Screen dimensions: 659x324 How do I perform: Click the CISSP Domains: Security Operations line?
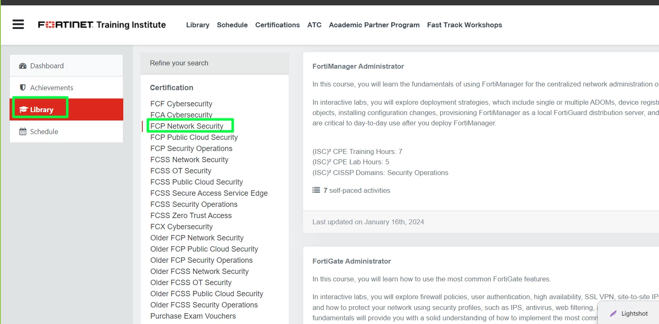coord(381,173)
